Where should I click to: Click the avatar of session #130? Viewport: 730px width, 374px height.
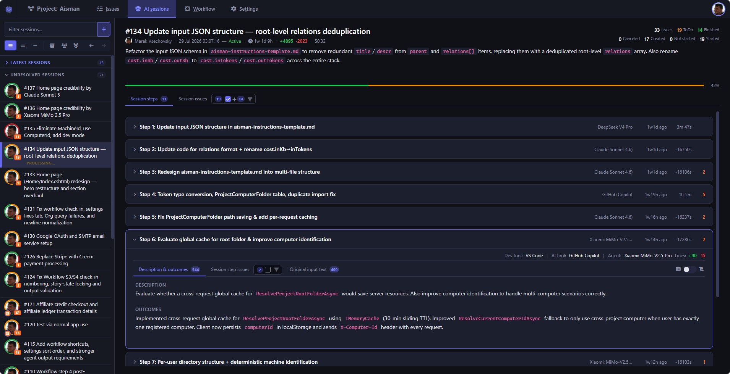point(12,239)
